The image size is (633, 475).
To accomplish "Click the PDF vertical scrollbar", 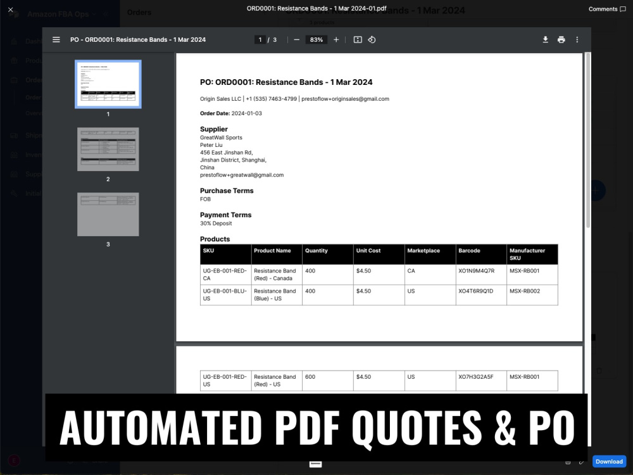I will [588, 140].
